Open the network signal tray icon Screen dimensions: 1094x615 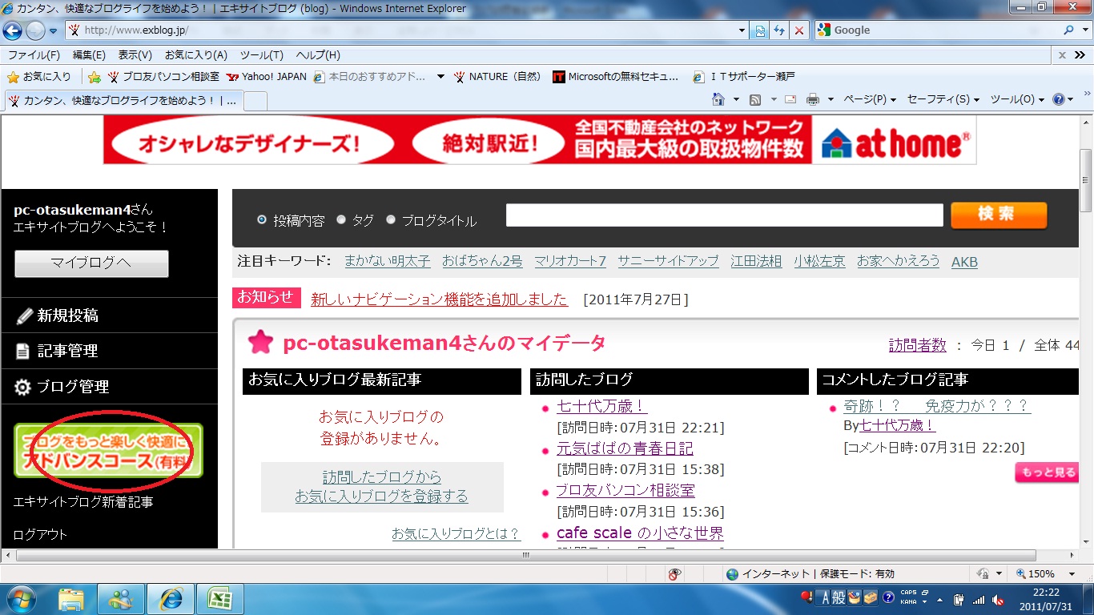pyautogui.click(x=979, y=599)
